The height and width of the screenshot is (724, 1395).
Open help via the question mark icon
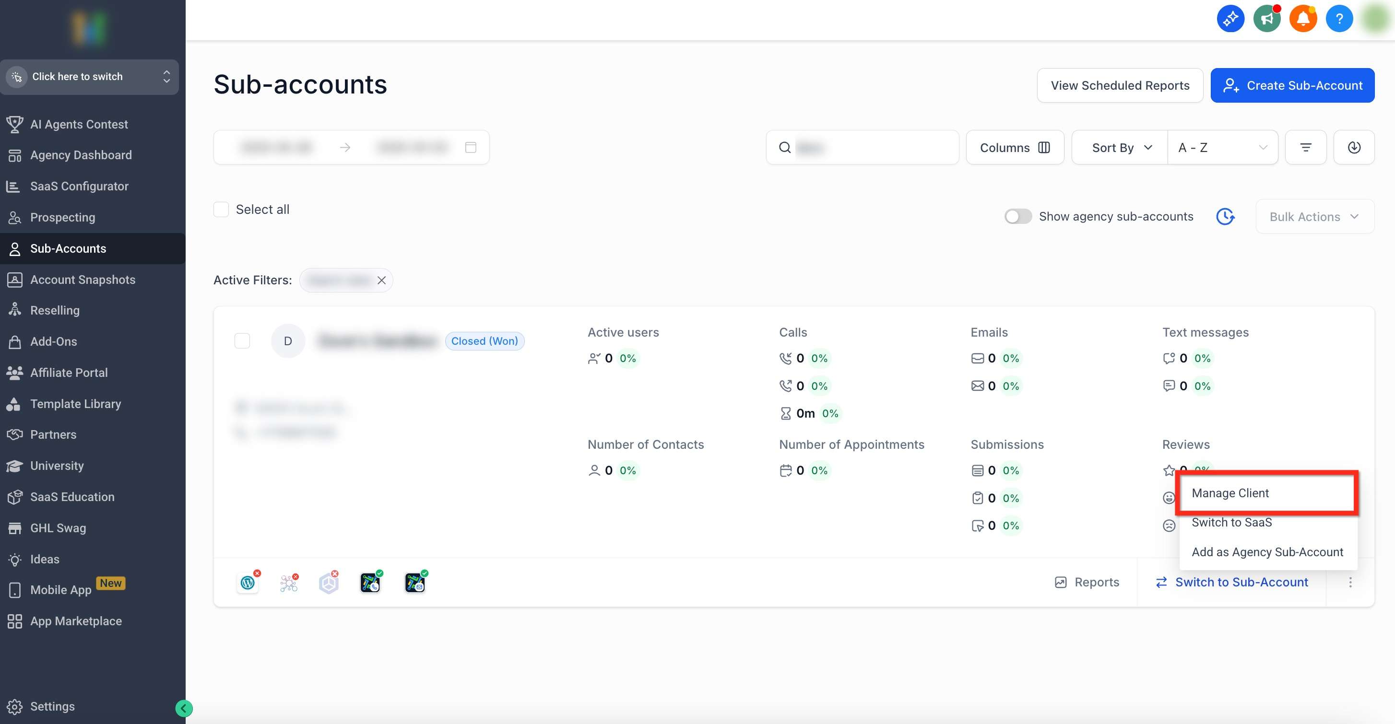pos(1339,18)
